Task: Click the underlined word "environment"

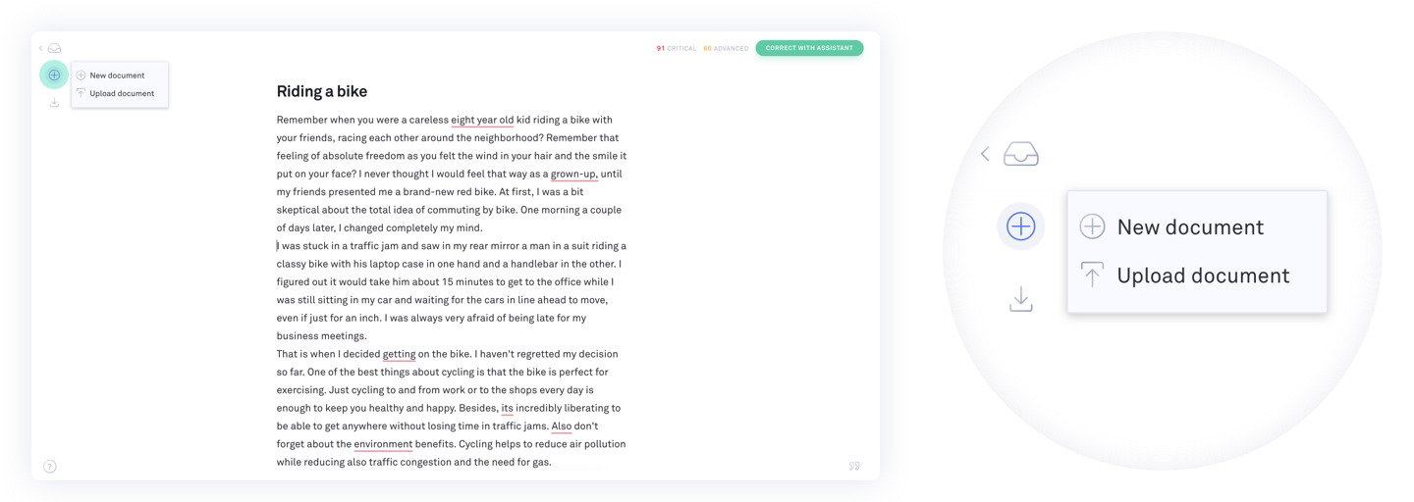Action: (x=383, y=444)
